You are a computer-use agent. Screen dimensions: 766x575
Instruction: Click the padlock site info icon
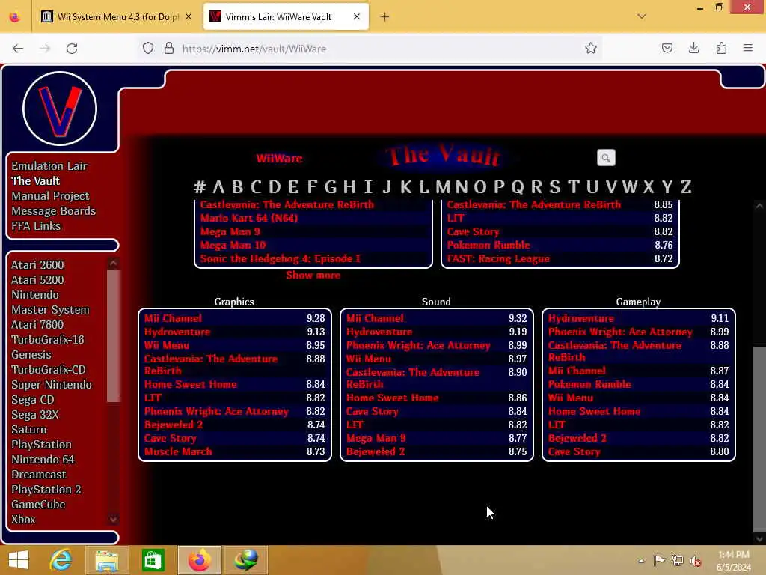pos(169,48)
